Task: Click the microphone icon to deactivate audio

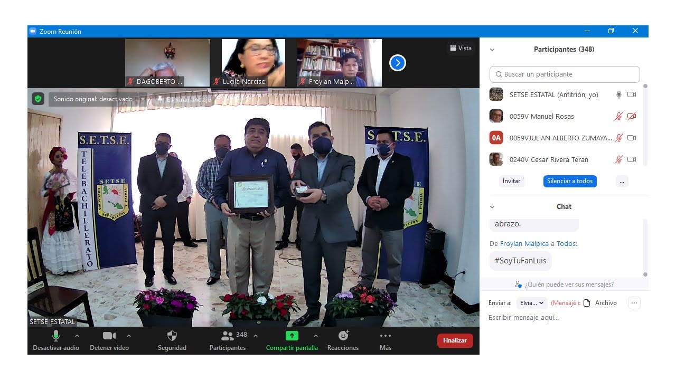Action: (x=56, y=336)
